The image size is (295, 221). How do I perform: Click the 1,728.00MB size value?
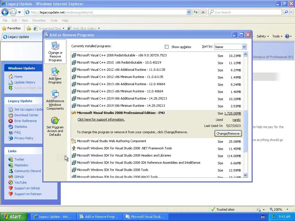click(232, 113)
